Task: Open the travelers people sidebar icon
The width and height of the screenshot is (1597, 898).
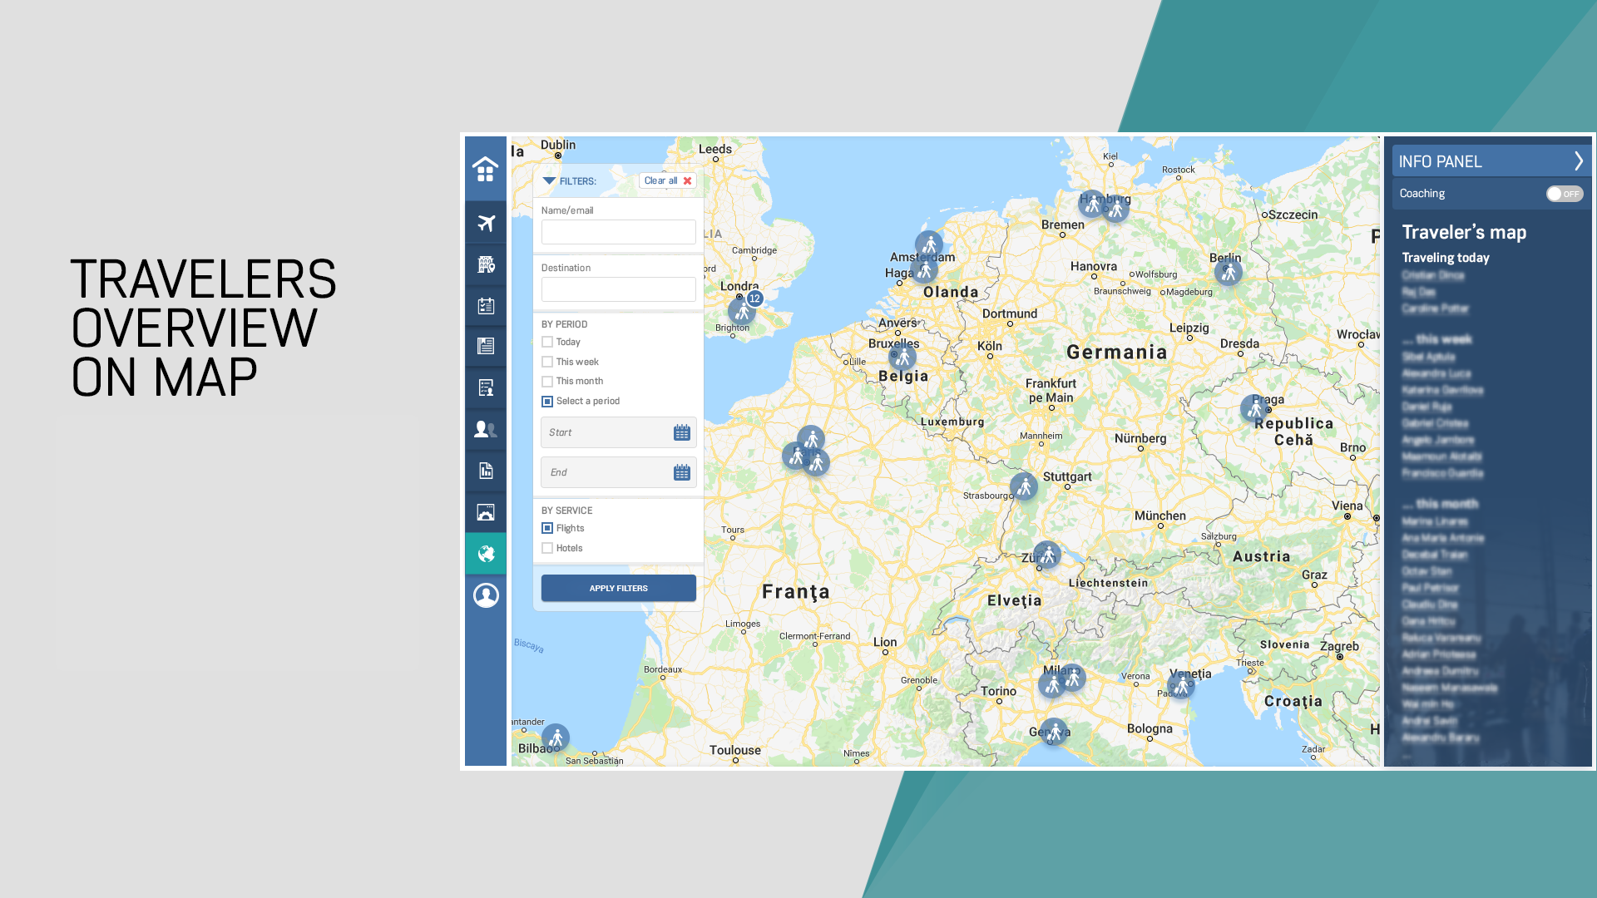Action: (486, 430)
